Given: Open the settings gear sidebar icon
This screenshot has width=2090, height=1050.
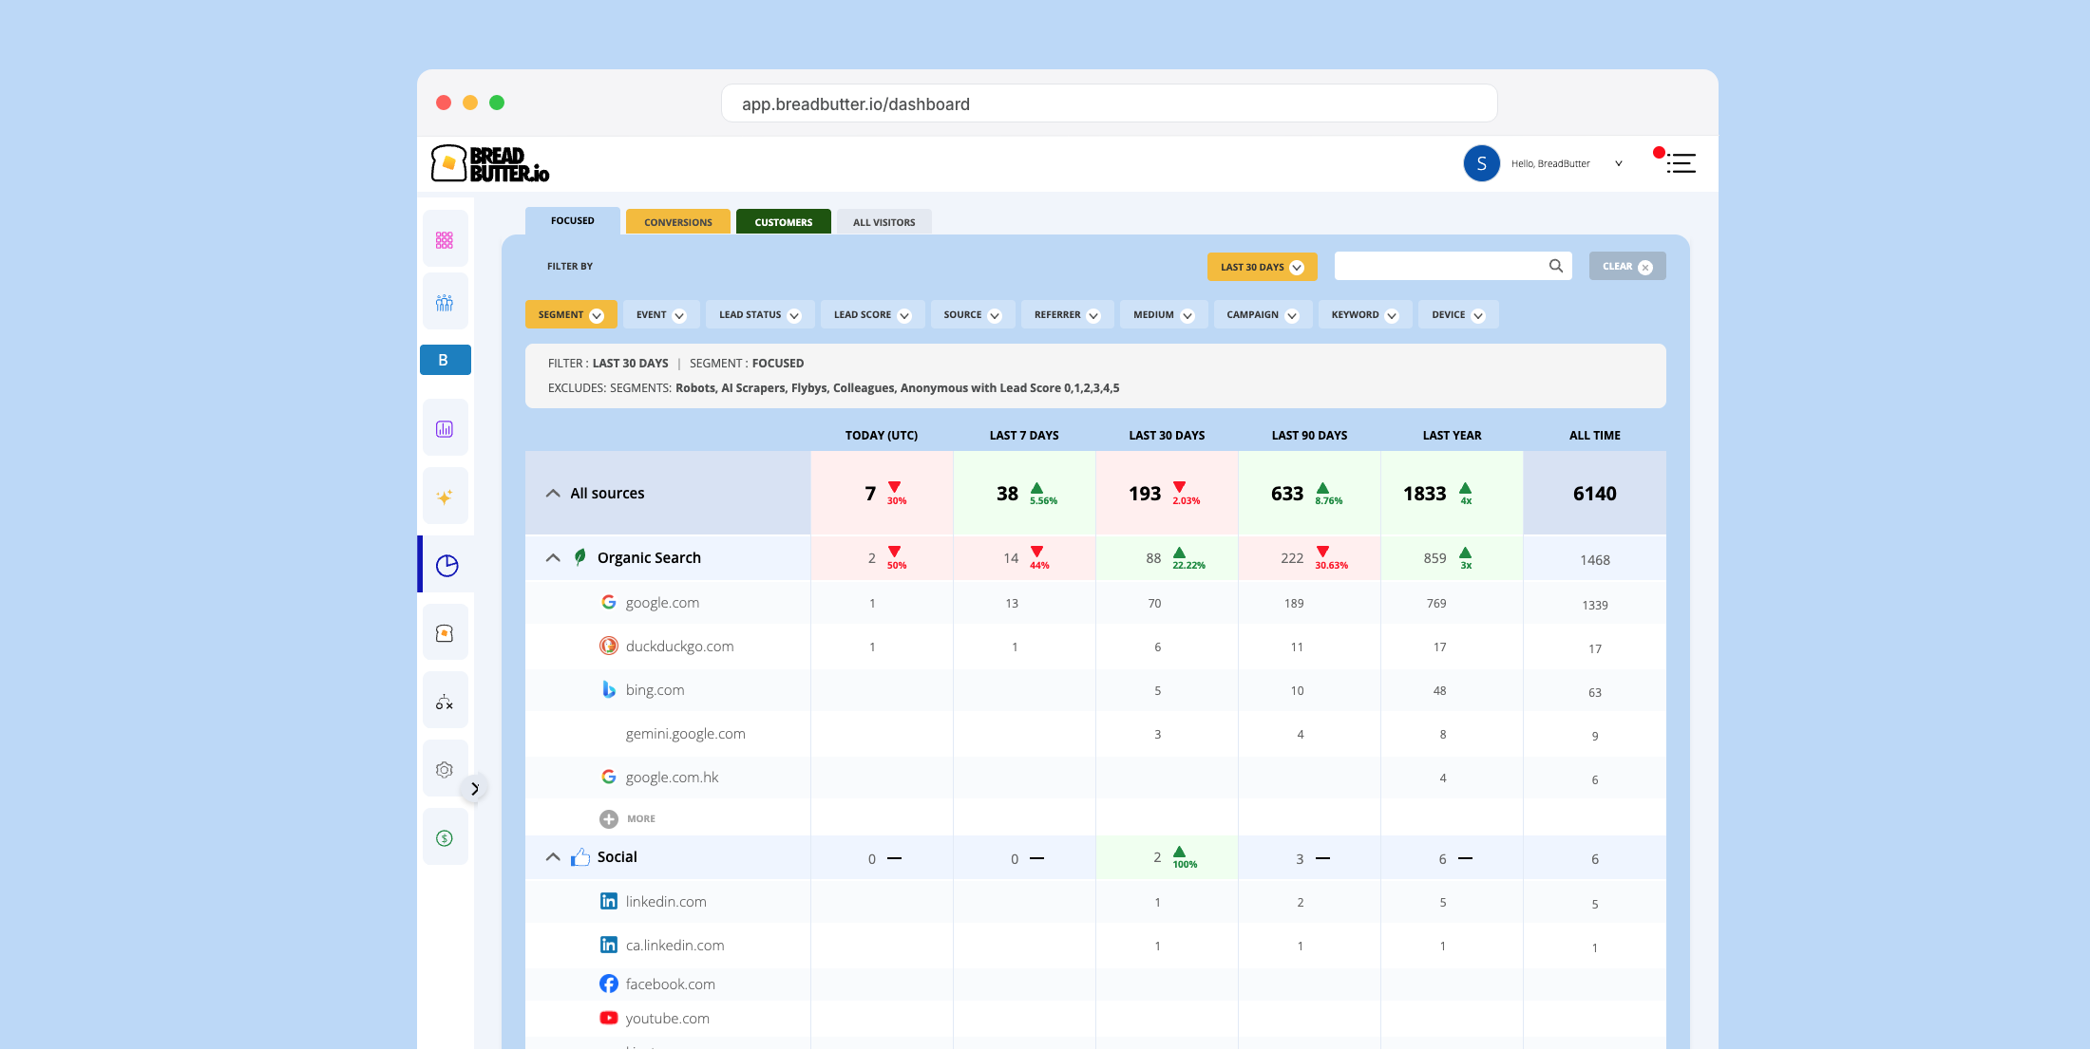Looking at the screenshot, I should 445,770.
